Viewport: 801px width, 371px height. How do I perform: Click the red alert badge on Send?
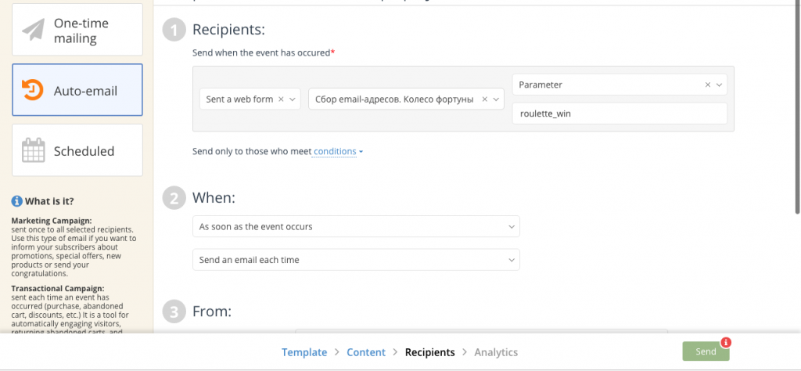726,342
